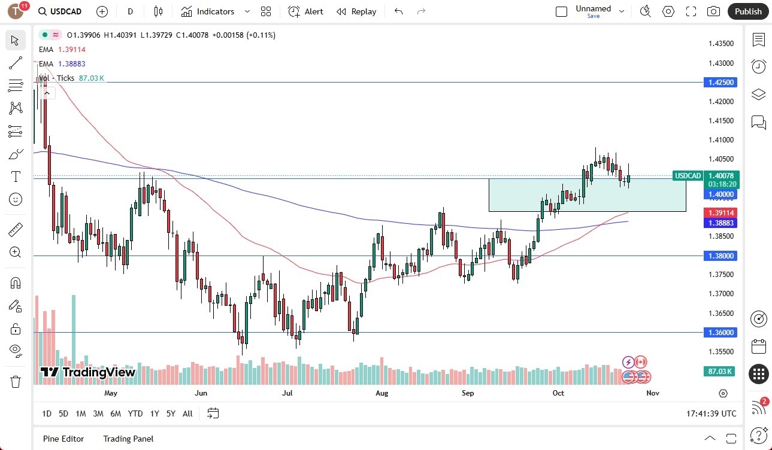Open the economic Calendar panel

(x=758, y=346)
